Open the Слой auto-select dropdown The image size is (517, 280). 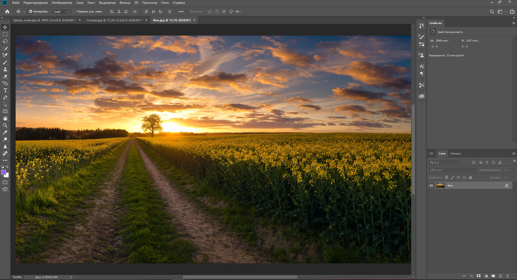pyautogui.click(x=60, y=12)
